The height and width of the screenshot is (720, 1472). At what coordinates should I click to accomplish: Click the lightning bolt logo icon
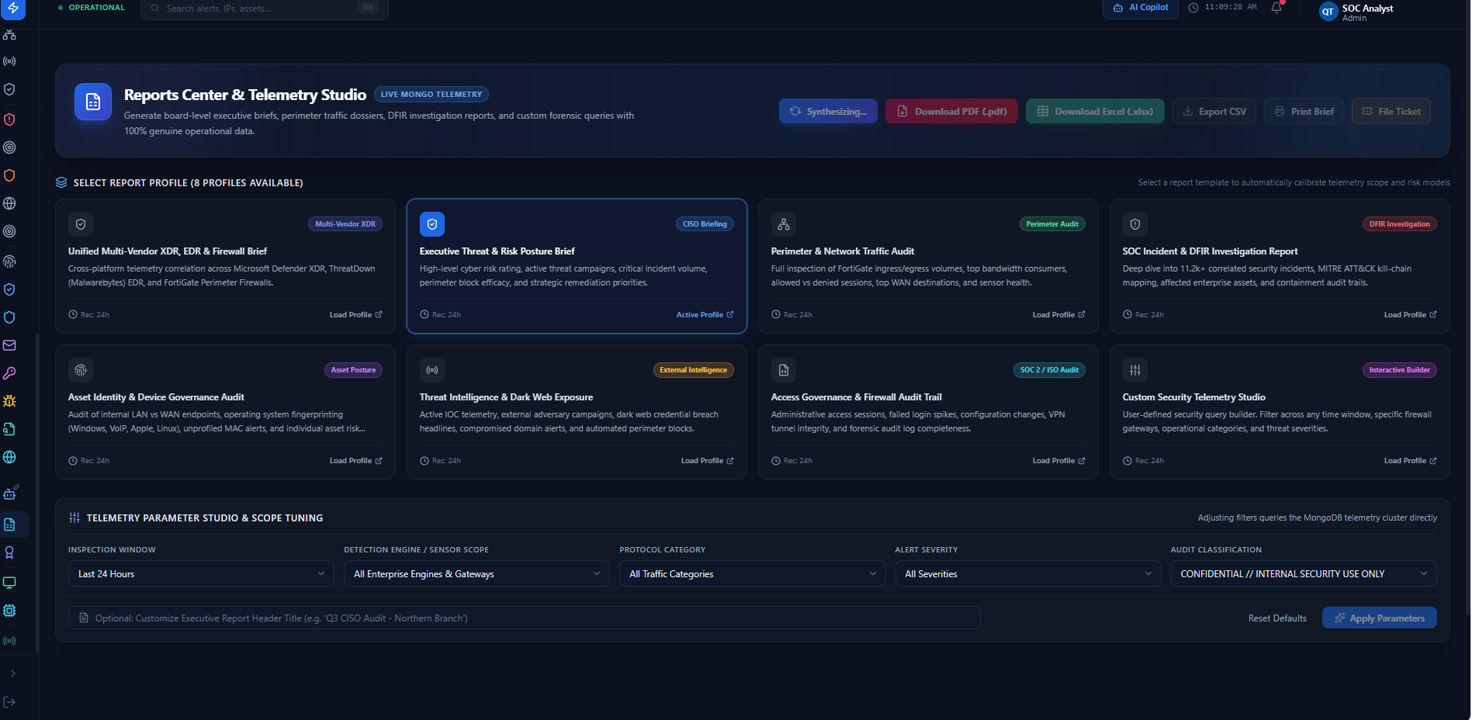(13, 9)
